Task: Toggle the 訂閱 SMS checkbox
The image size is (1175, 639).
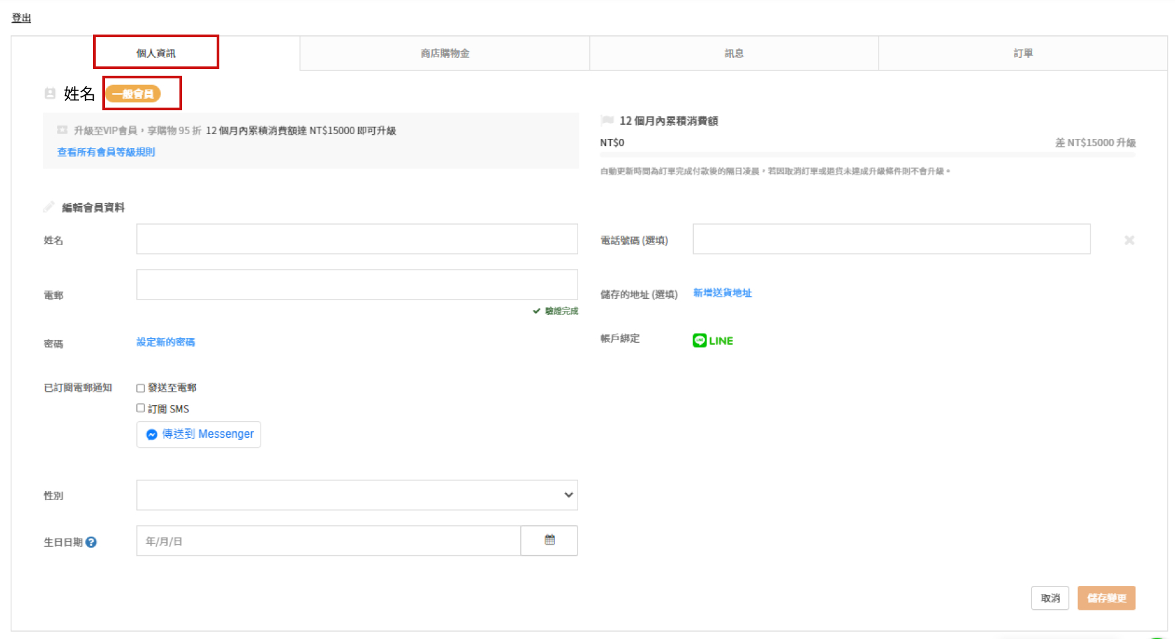Action: click(140, 408)
